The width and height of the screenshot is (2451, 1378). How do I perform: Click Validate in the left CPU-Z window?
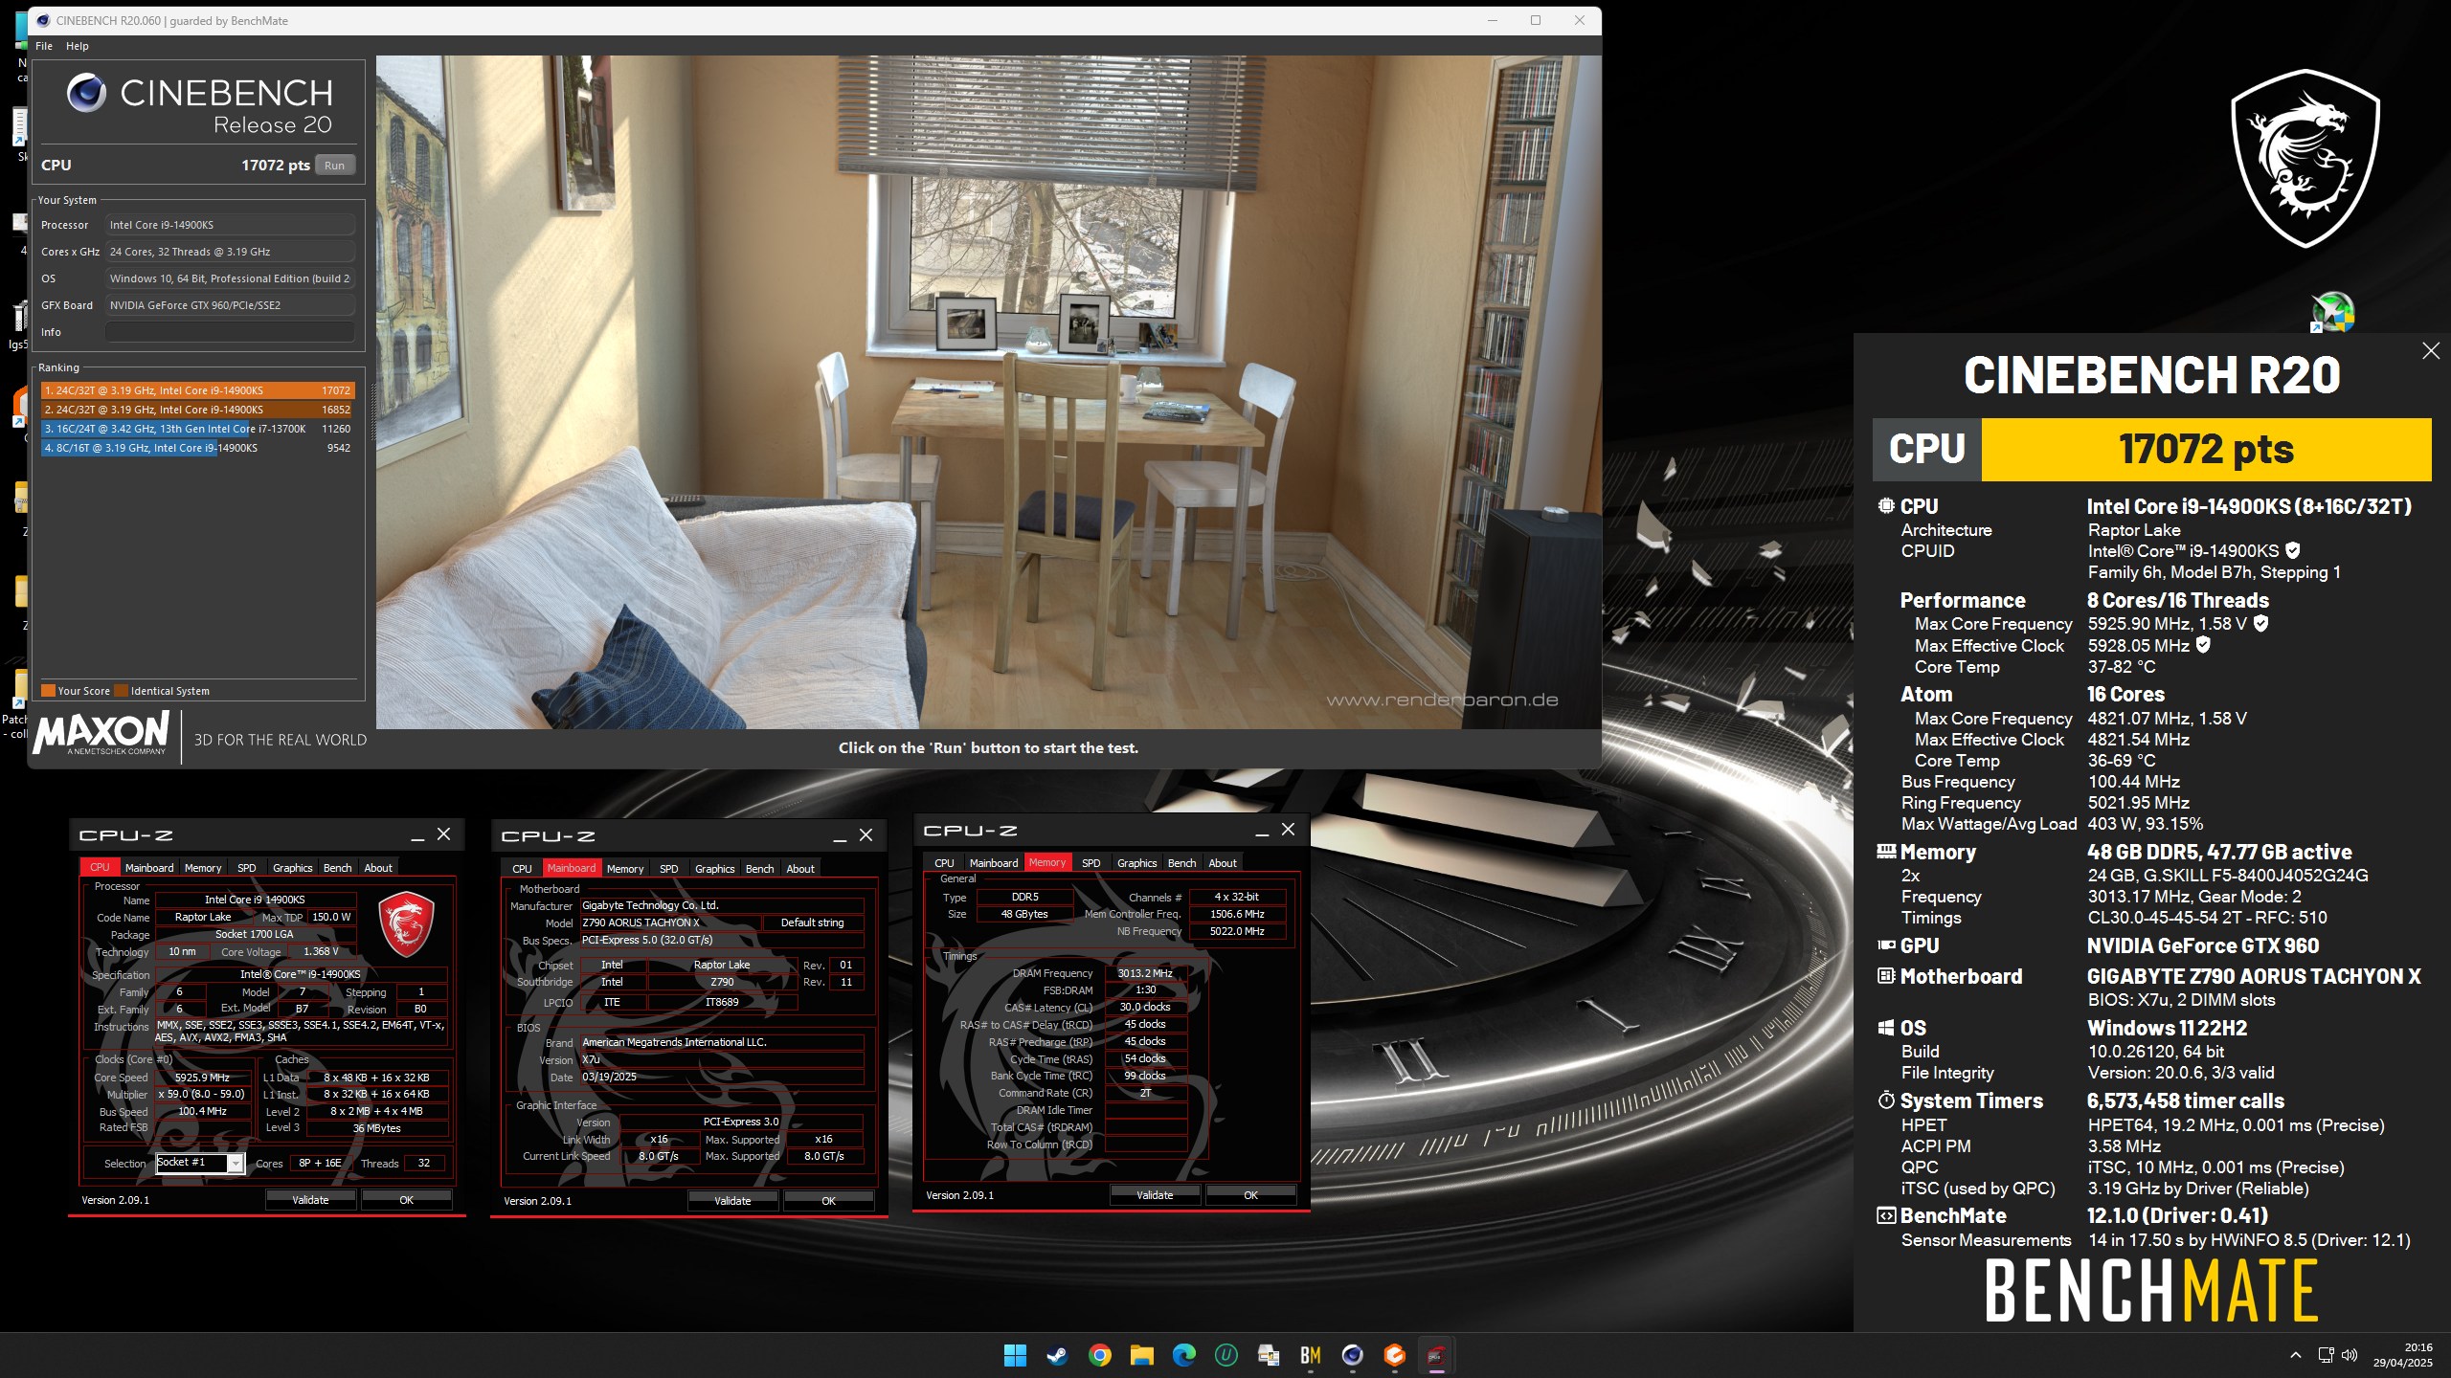click(310, 1200)
